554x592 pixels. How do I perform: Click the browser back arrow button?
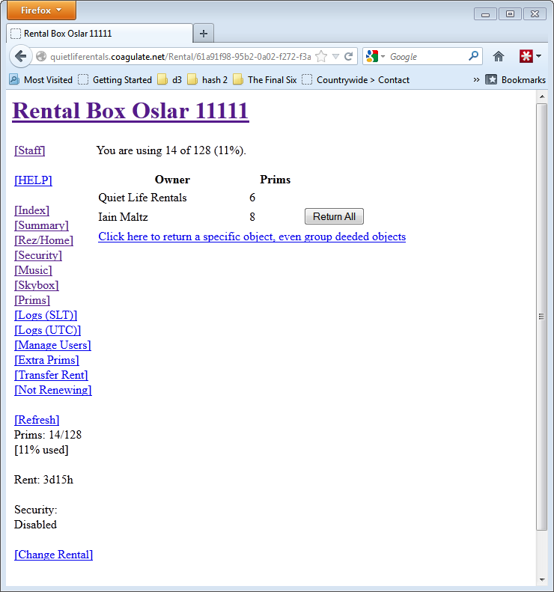pos(21,57)
